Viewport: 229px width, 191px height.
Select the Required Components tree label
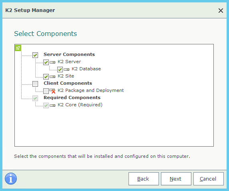pos(72,97)
